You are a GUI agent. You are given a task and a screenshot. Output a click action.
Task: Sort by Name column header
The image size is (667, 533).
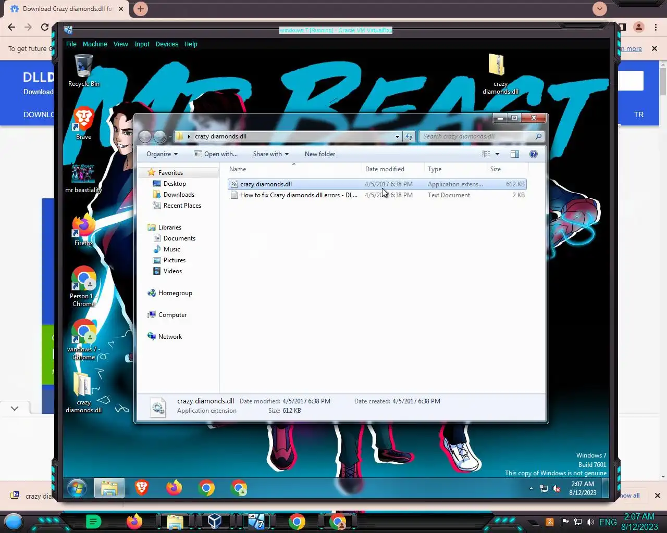pos(294,169)
